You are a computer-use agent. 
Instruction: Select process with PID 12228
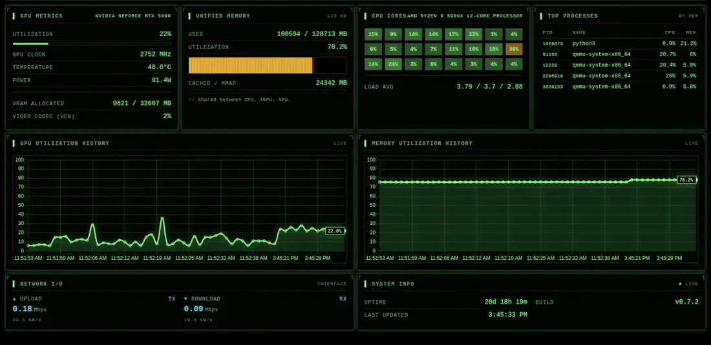(619, 65)
